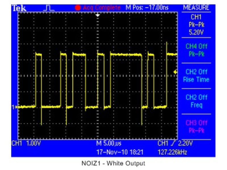The height and width of the screenshot is (170, 227).
Task: Select the CH3 Off Pk-Pk measurement slot
Action: point(196,127)
